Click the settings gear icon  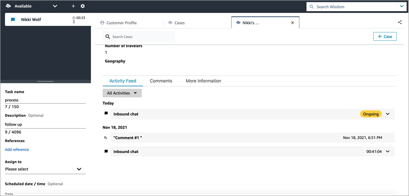click(82, 6)
